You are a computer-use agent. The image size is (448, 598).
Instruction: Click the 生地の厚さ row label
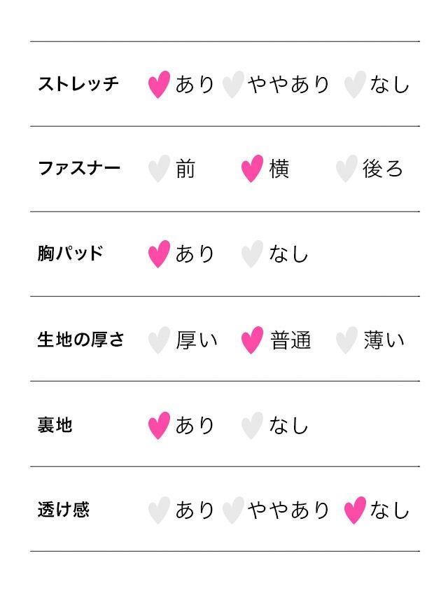(x=80, y=340)
